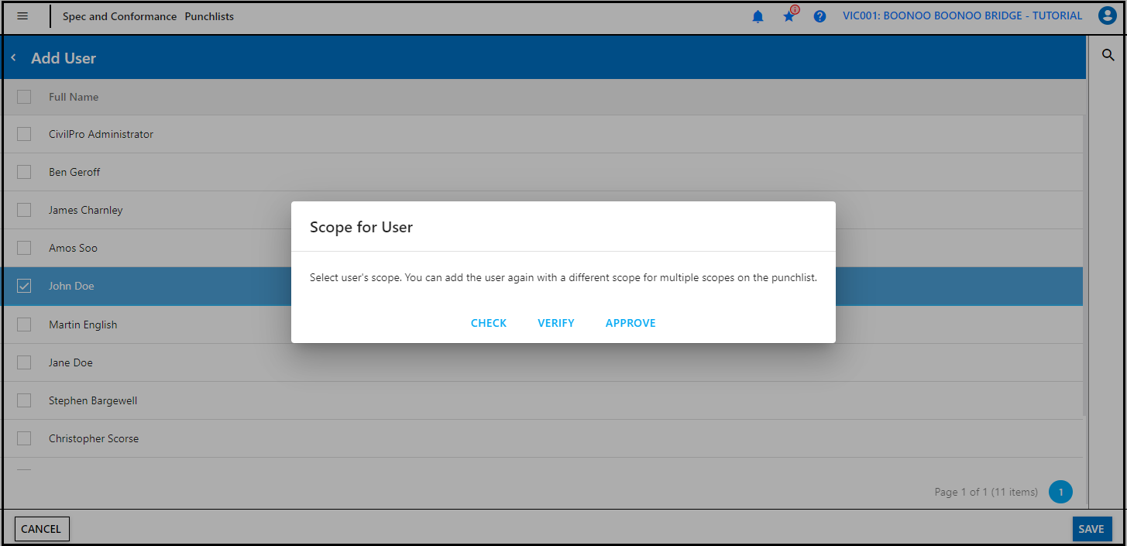Toggle the select-all checkbox beside Full Name
Image resolution: width=1127 pixels, height=546 pixels.
(x=24, y=97)
